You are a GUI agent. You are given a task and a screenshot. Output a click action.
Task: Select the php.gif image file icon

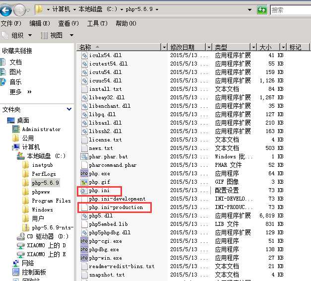click(84, 182)
